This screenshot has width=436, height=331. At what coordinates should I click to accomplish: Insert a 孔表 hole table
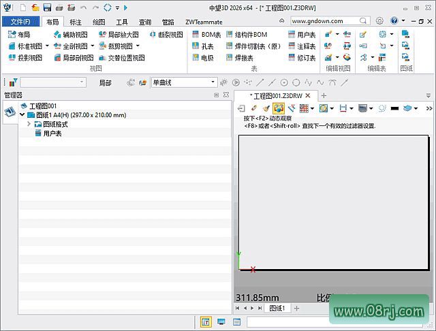pyautogui.click(x=203, y=46)
